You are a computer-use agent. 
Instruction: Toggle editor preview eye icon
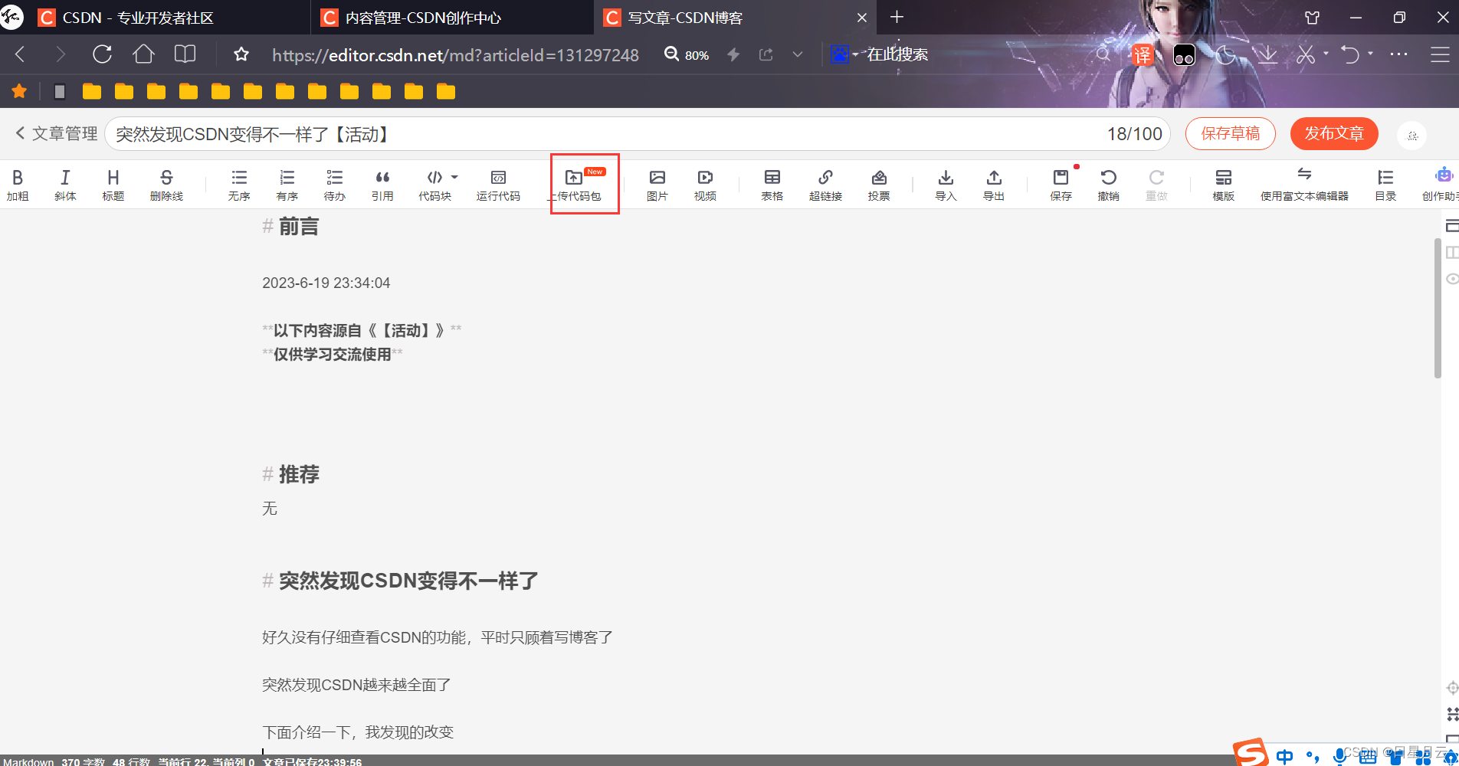click(1451, 279)
